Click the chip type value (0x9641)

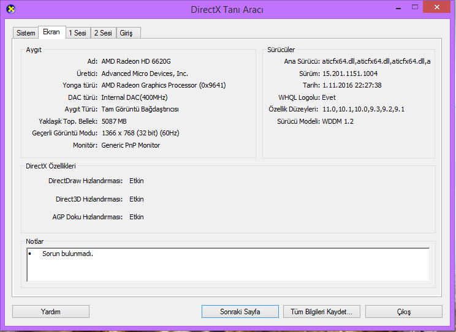point(164,85)
